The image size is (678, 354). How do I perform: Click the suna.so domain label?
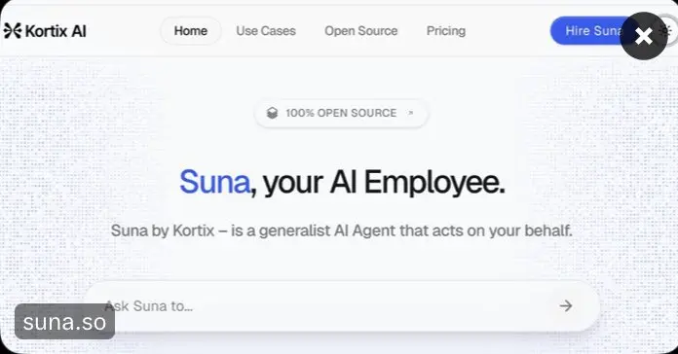[x=65, y=322]
